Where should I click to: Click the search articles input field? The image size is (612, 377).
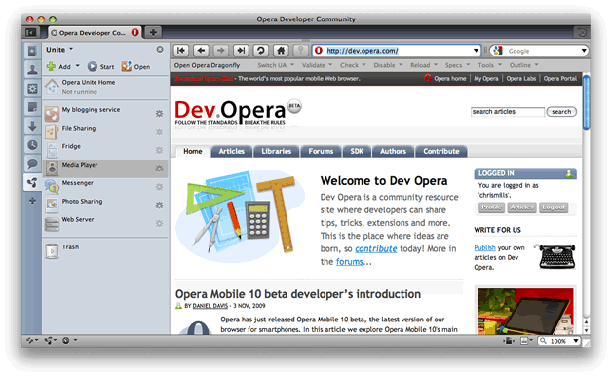point(508,112)
